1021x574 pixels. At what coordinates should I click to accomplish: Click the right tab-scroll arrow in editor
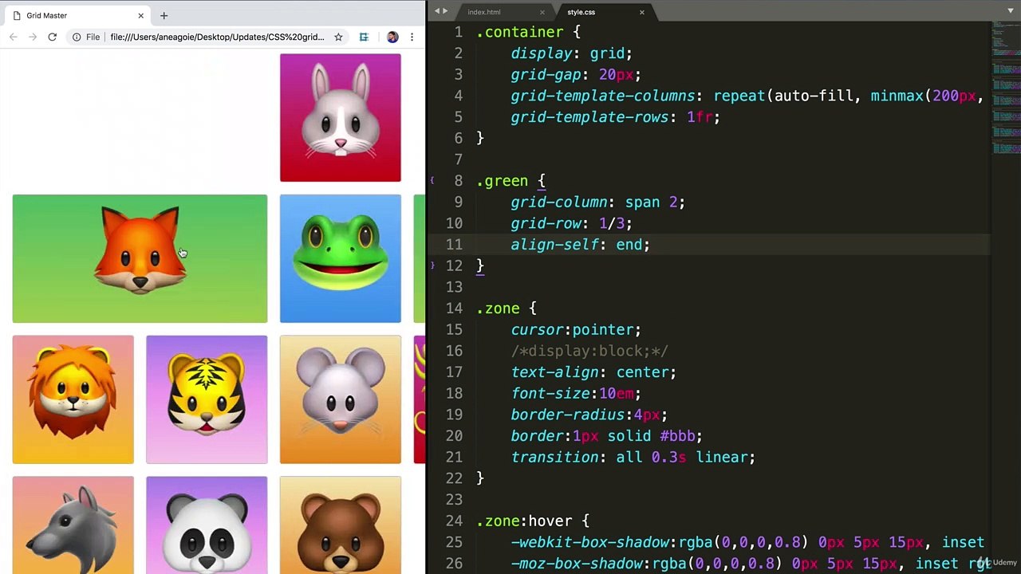point(445,11)
